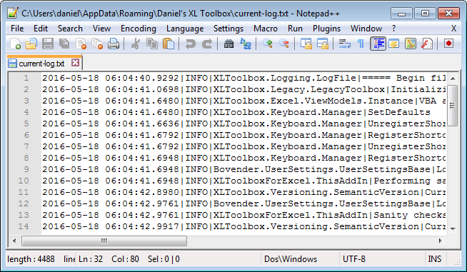Click line number 1 in the margin
The image size is (467, 272).
[x=26, y=78]
